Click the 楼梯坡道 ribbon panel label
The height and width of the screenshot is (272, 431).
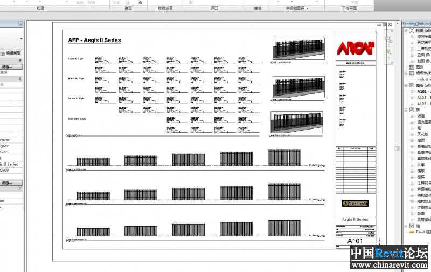(165, 8)
